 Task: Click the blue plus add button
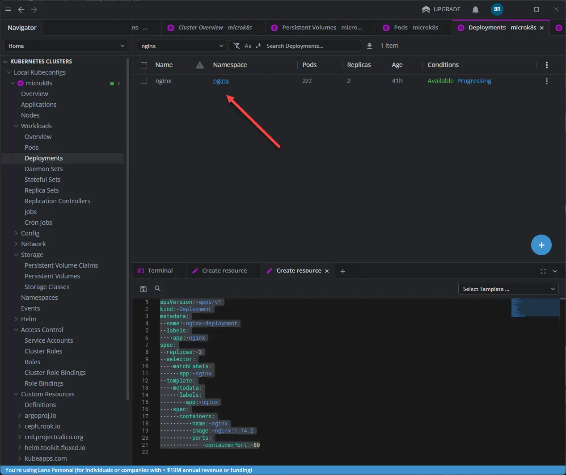pyautogui.click(x=541, y=245)
